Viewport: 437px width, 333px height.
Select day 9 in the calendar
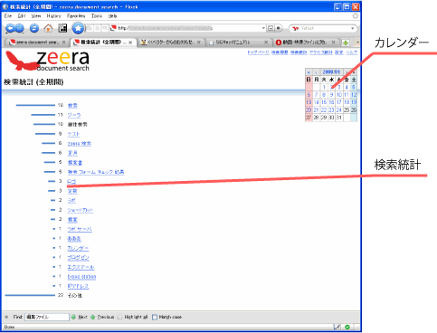coord(331,95)
